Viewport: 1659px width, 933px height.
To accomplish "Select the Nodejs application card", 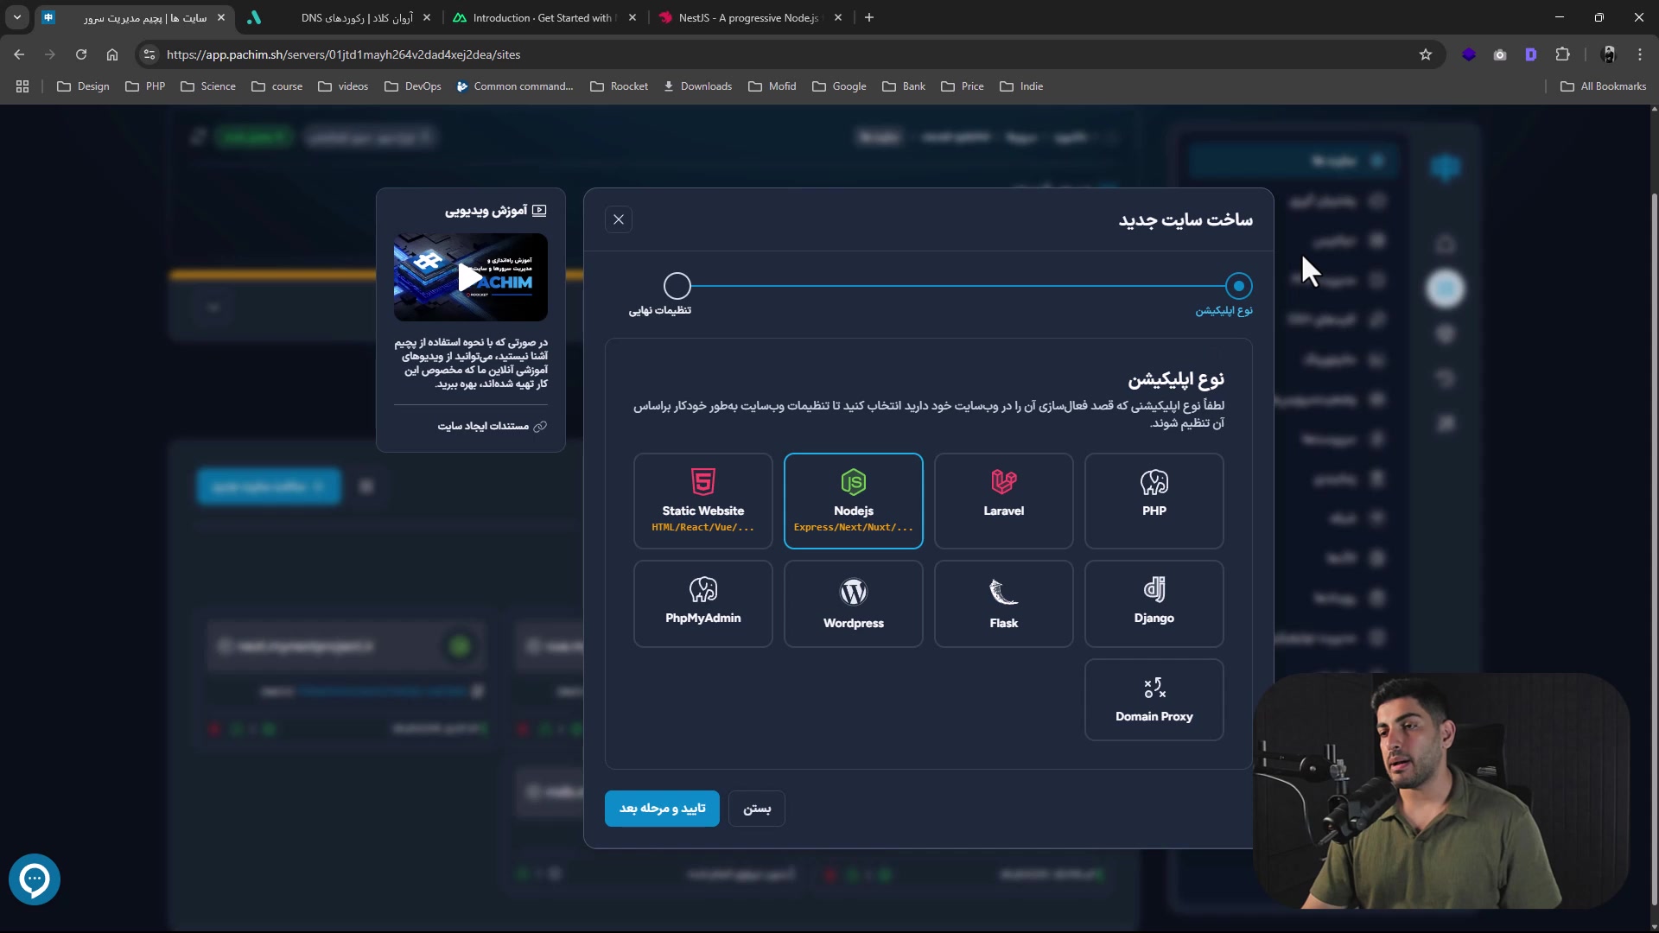I will point(853,501).
